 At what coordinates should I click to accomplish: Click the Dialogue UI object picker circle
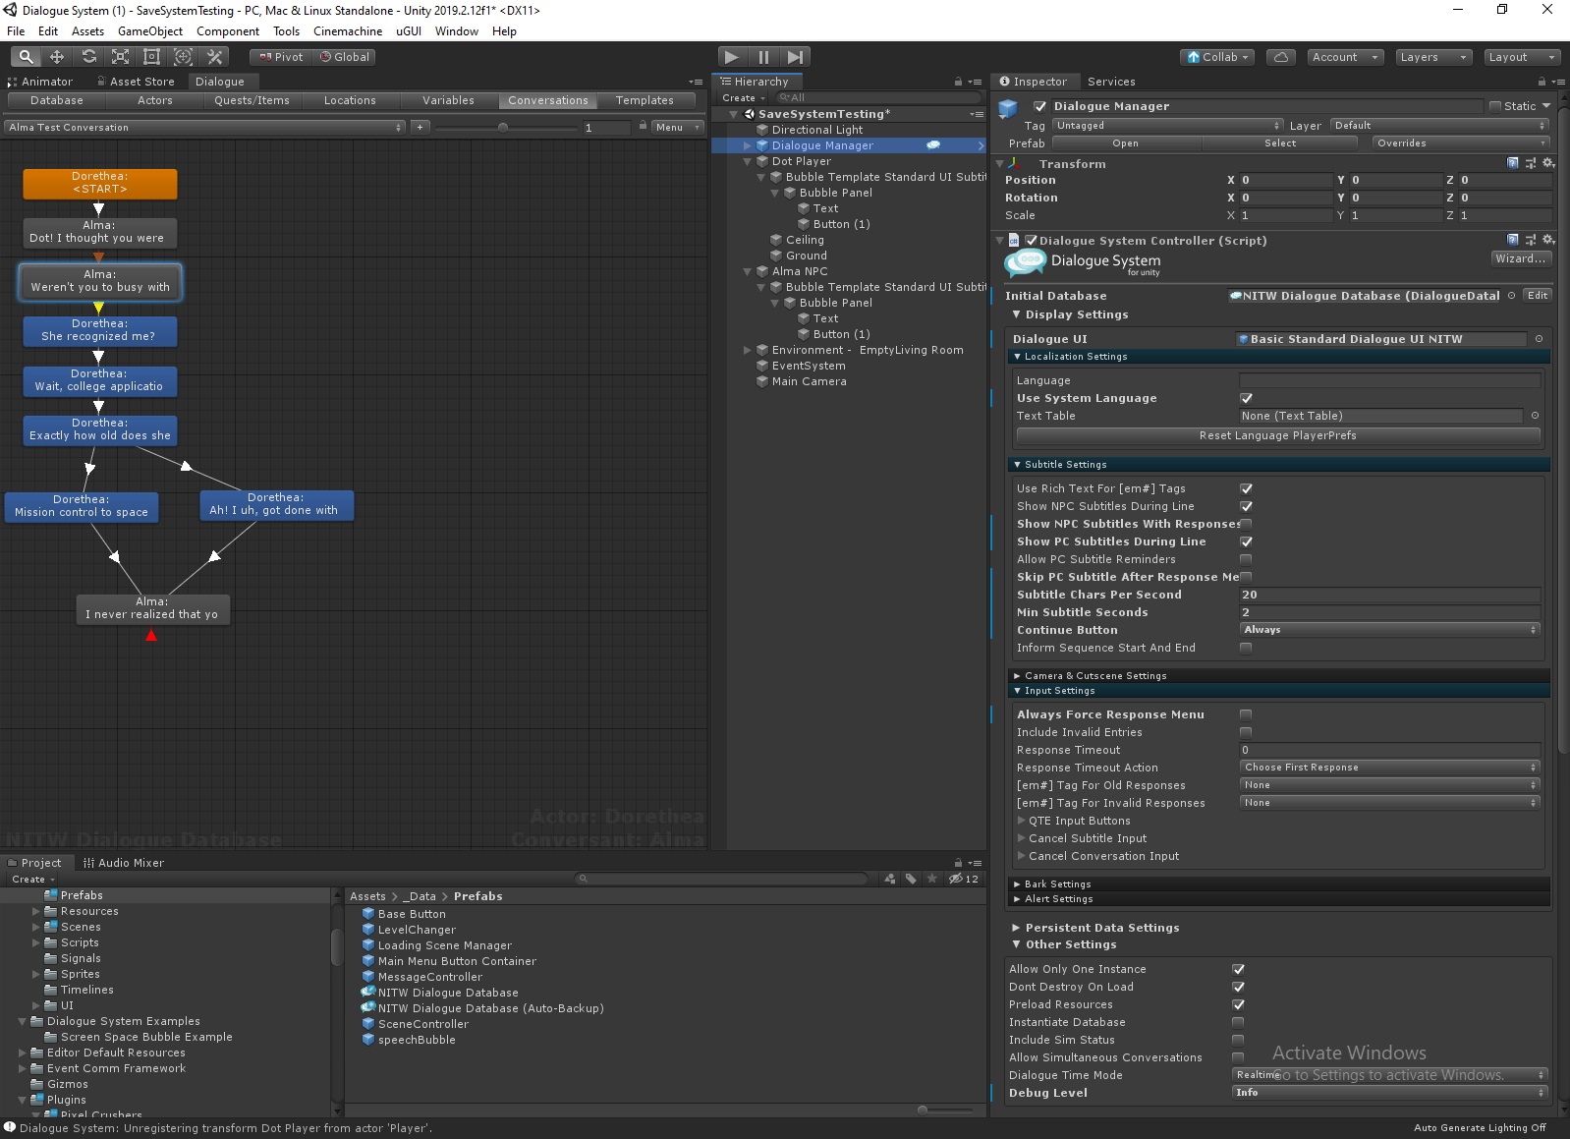pos(1539,339)
